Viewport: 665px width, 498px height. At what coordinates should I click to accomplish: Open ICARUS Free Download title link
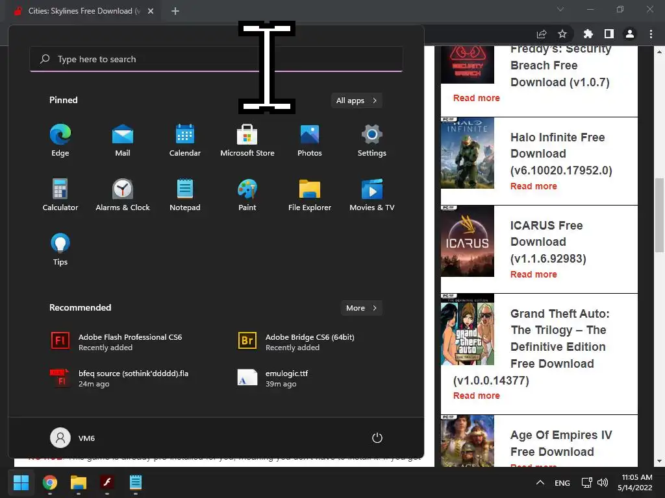pyautogui.click(x=548, y=242)
